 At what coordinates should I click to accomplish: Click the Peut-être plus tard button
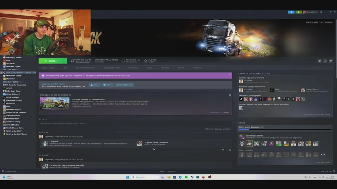(x=125, y=85)
